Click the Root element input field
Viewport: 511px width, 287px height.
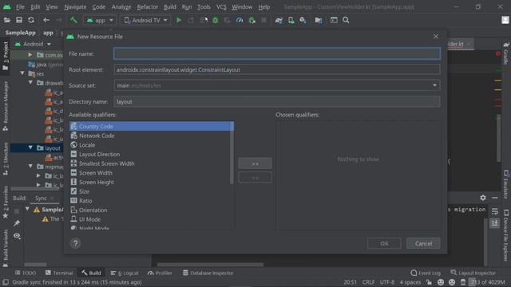277,69
